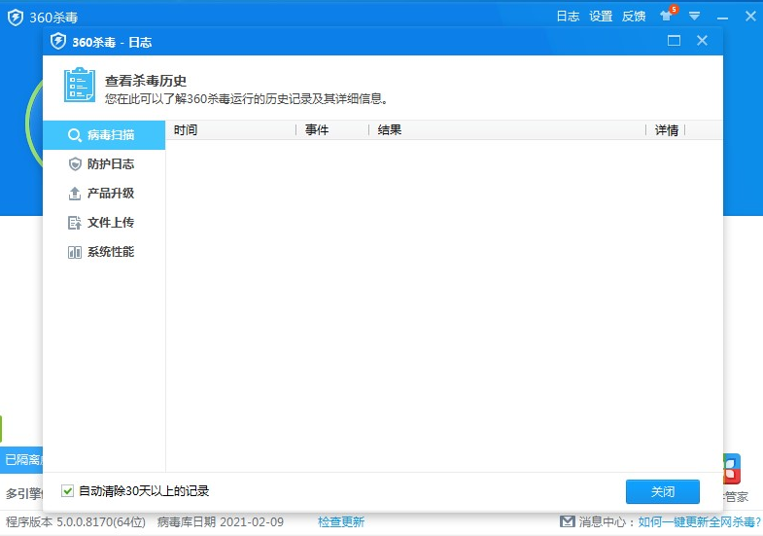Toggle auto-clear records over 30 days checkbox
Screen dimensions: 763x536
coord(68,490)
